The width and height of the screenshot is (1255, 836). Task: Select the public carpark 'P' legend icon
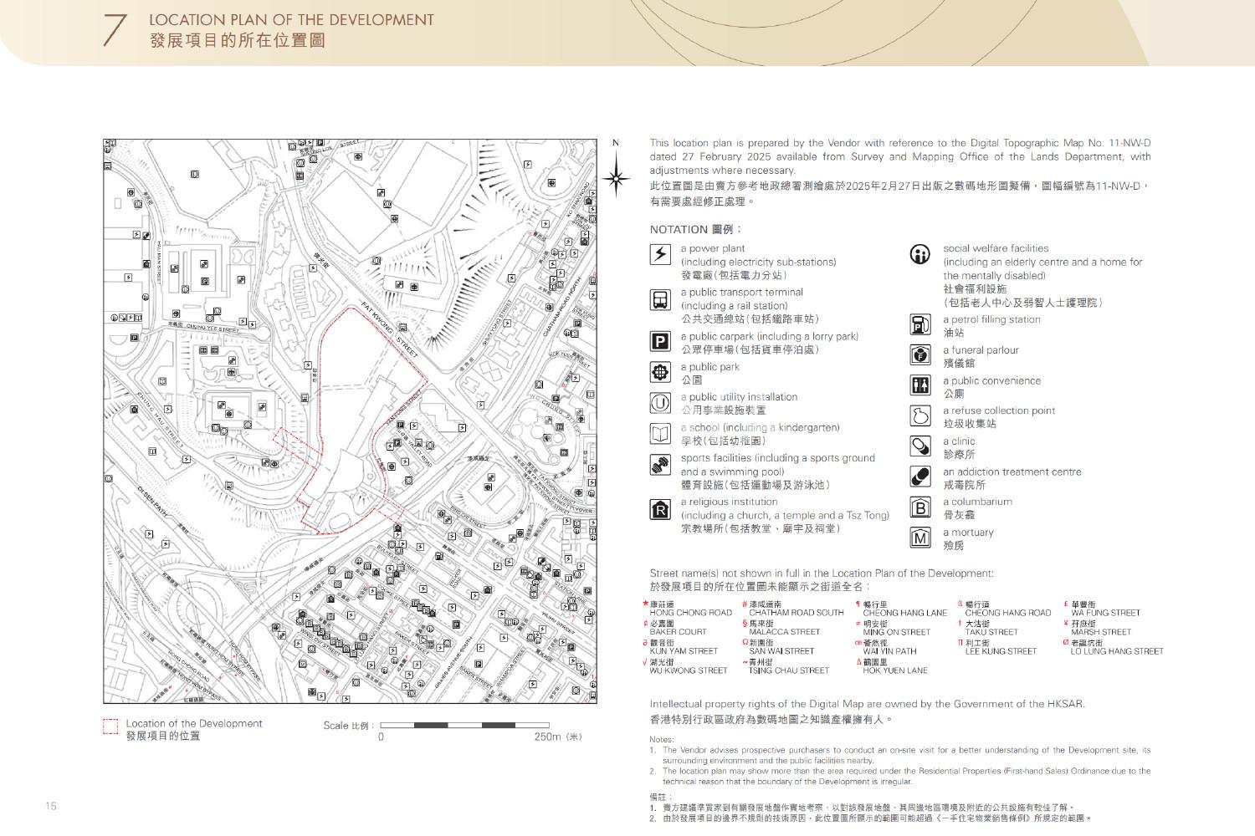click(661, 341)
